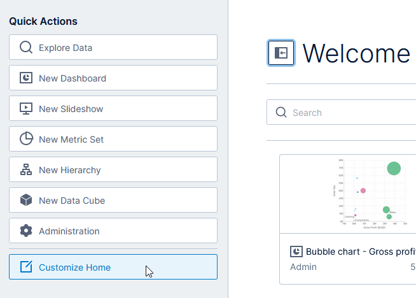Screen dimensions: 416x298
Task: Click the Administration gear icon
Action: coord(26,231)
